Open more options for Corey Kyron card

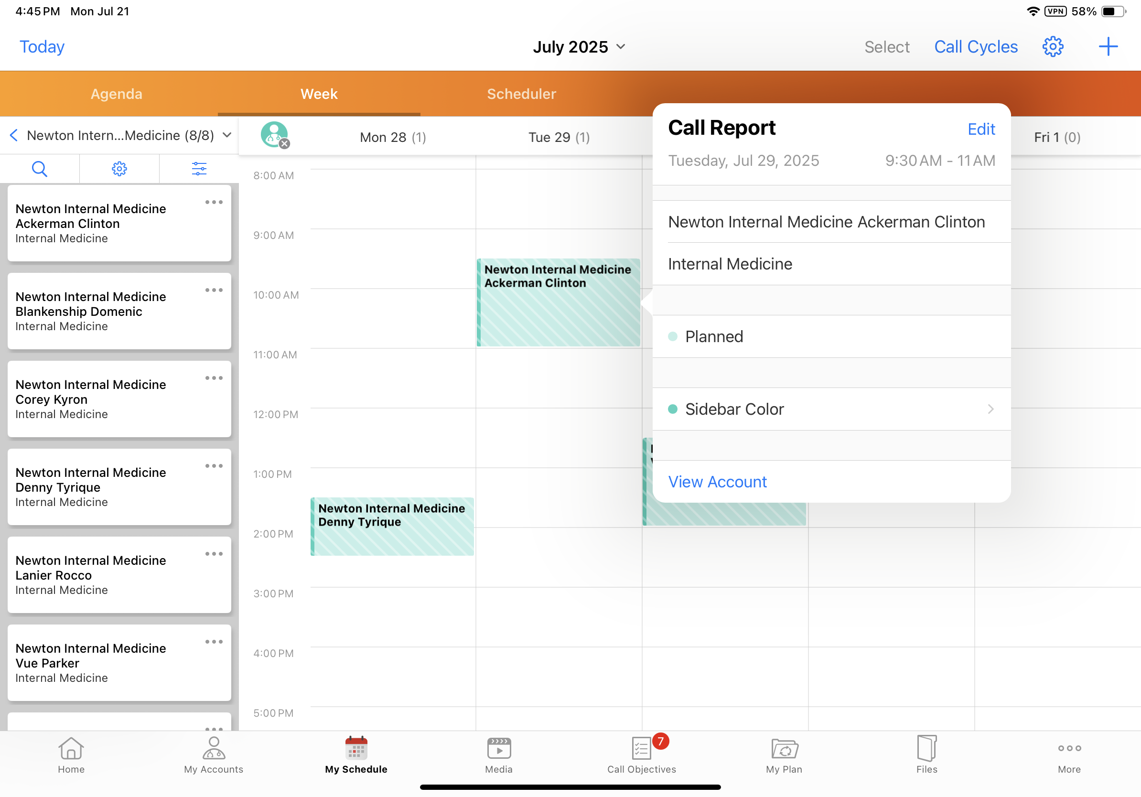[x=214, y=378]
